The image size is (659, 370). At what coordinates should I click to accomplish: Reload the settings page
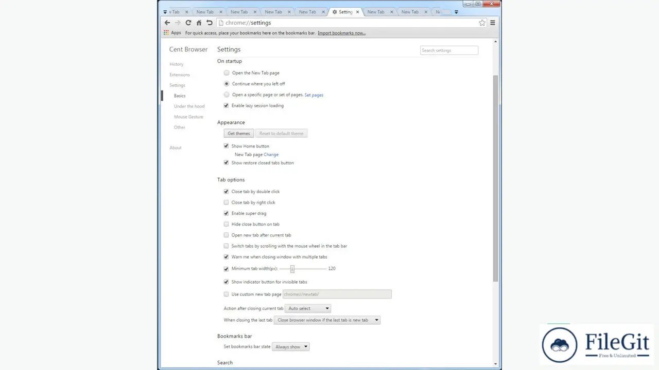(x=188, y=23)
